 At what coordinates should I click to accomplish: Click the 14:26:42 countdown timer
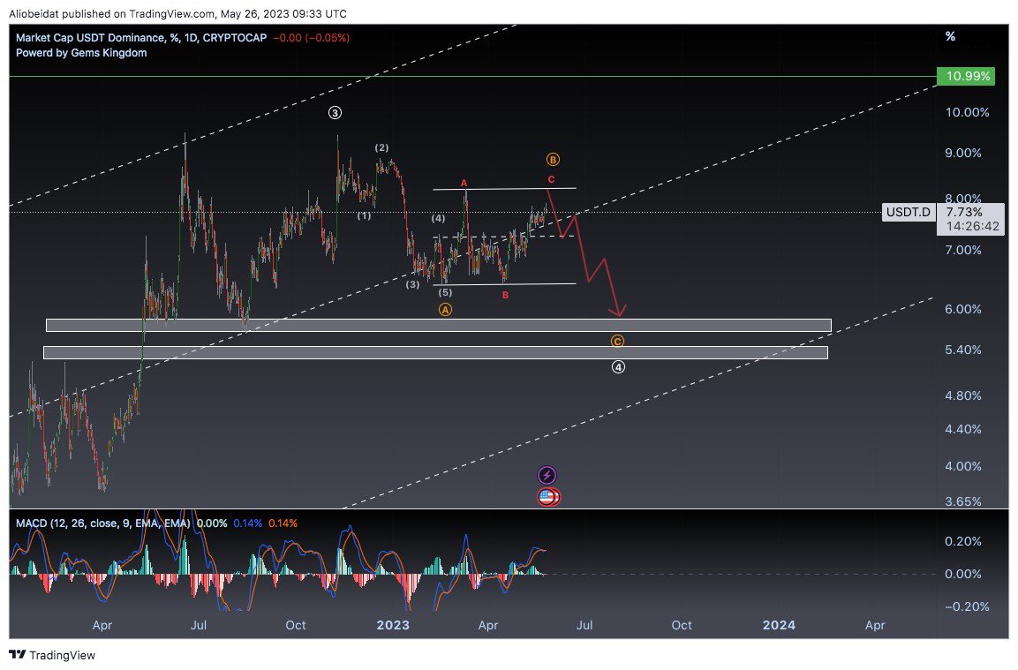tap(973, 226)
